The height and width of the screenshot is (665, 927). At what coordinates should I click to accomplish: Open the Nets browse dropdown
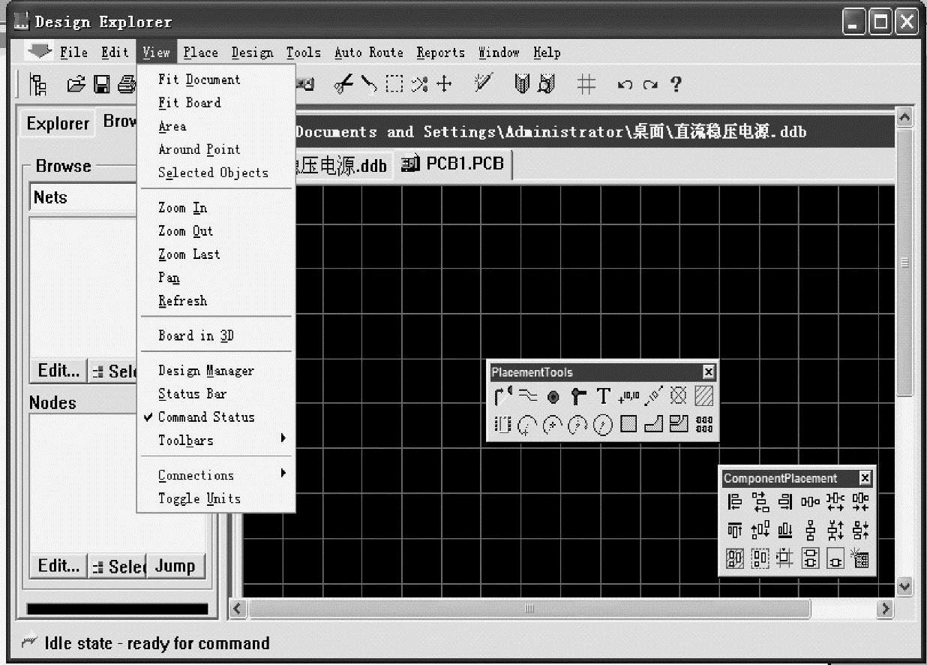tap(84, 198)
